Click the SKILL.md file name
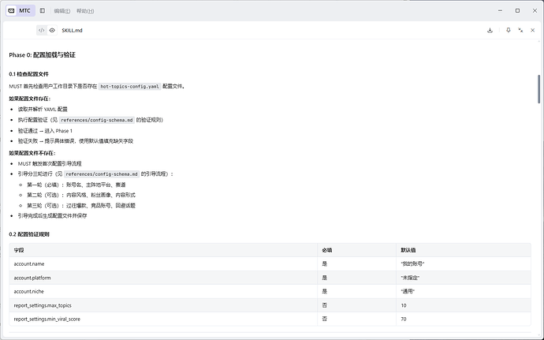The image size is (544, 340). tap(73, 30)
